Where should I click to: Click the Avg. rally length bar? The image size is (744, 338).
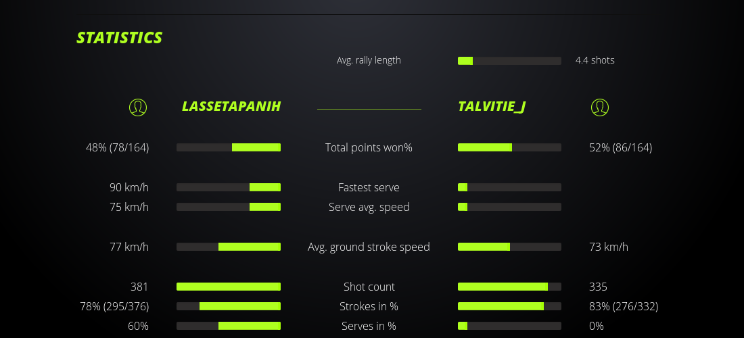pyautogui.click(x=509, y=61)
